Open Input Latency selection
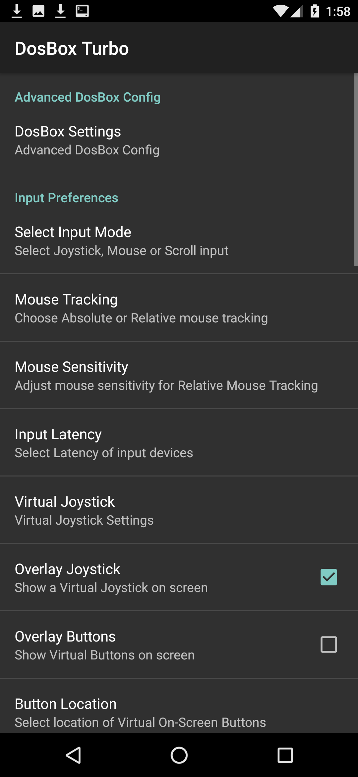 tap(179, 443)
